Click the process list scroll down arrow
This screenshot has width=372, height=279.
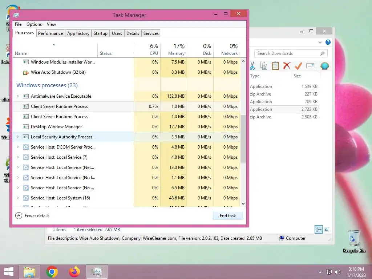point(243,203)
